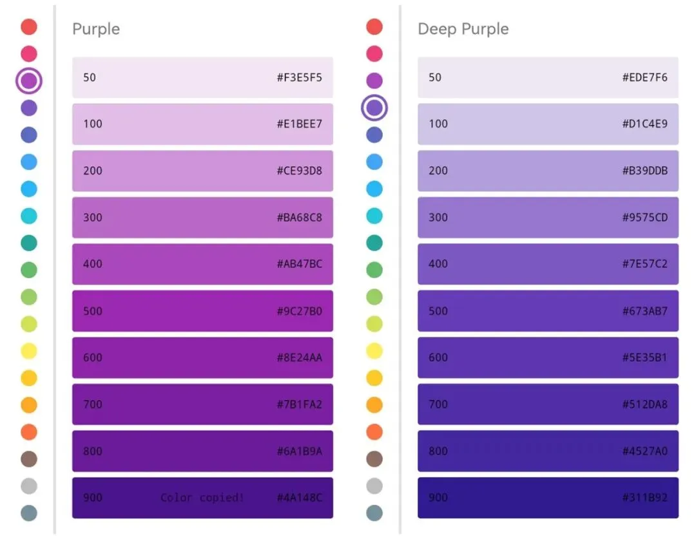This screenshot has height=539, width=696.
Task: Copy the Purple 200 swatch #CE93D8
Action: (x=202, y=171)
